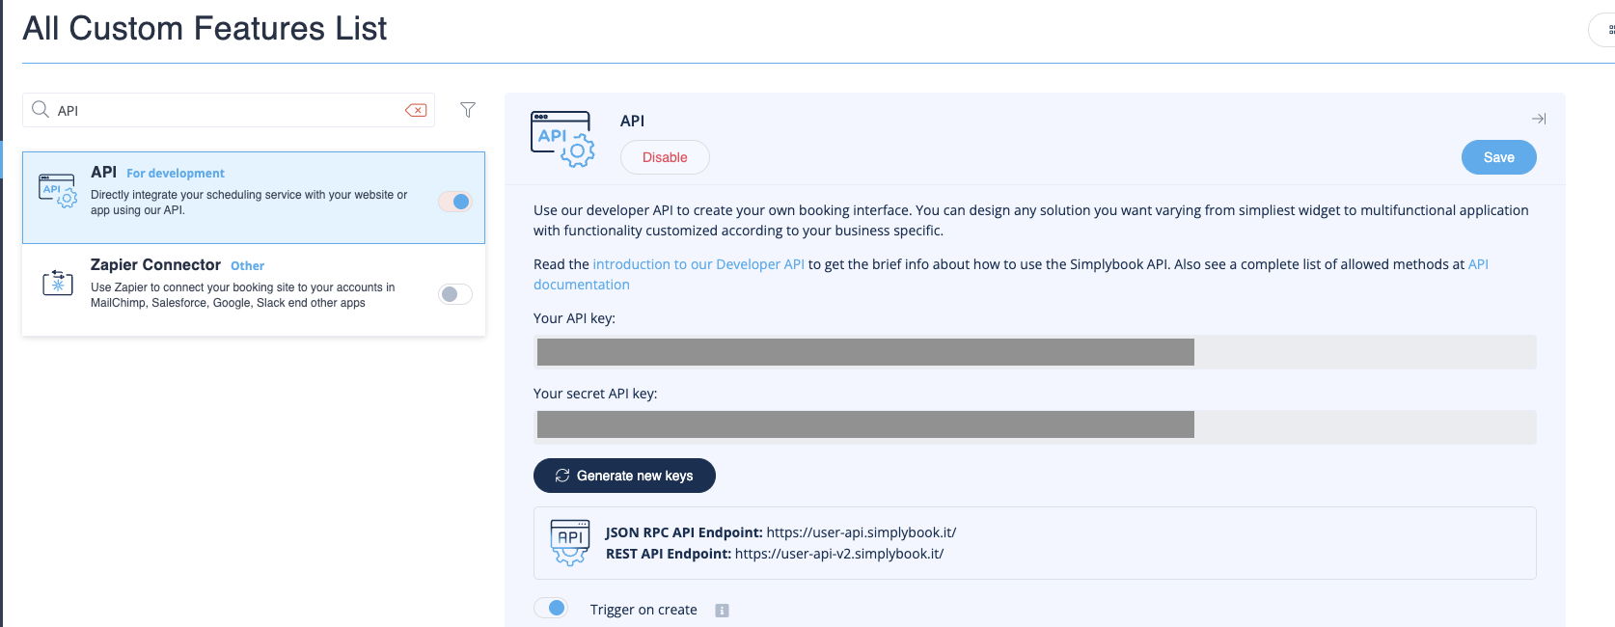This screenshot has height=627, width=1615.
Task: Click the API title in details panel
Action: coord(632,121)
